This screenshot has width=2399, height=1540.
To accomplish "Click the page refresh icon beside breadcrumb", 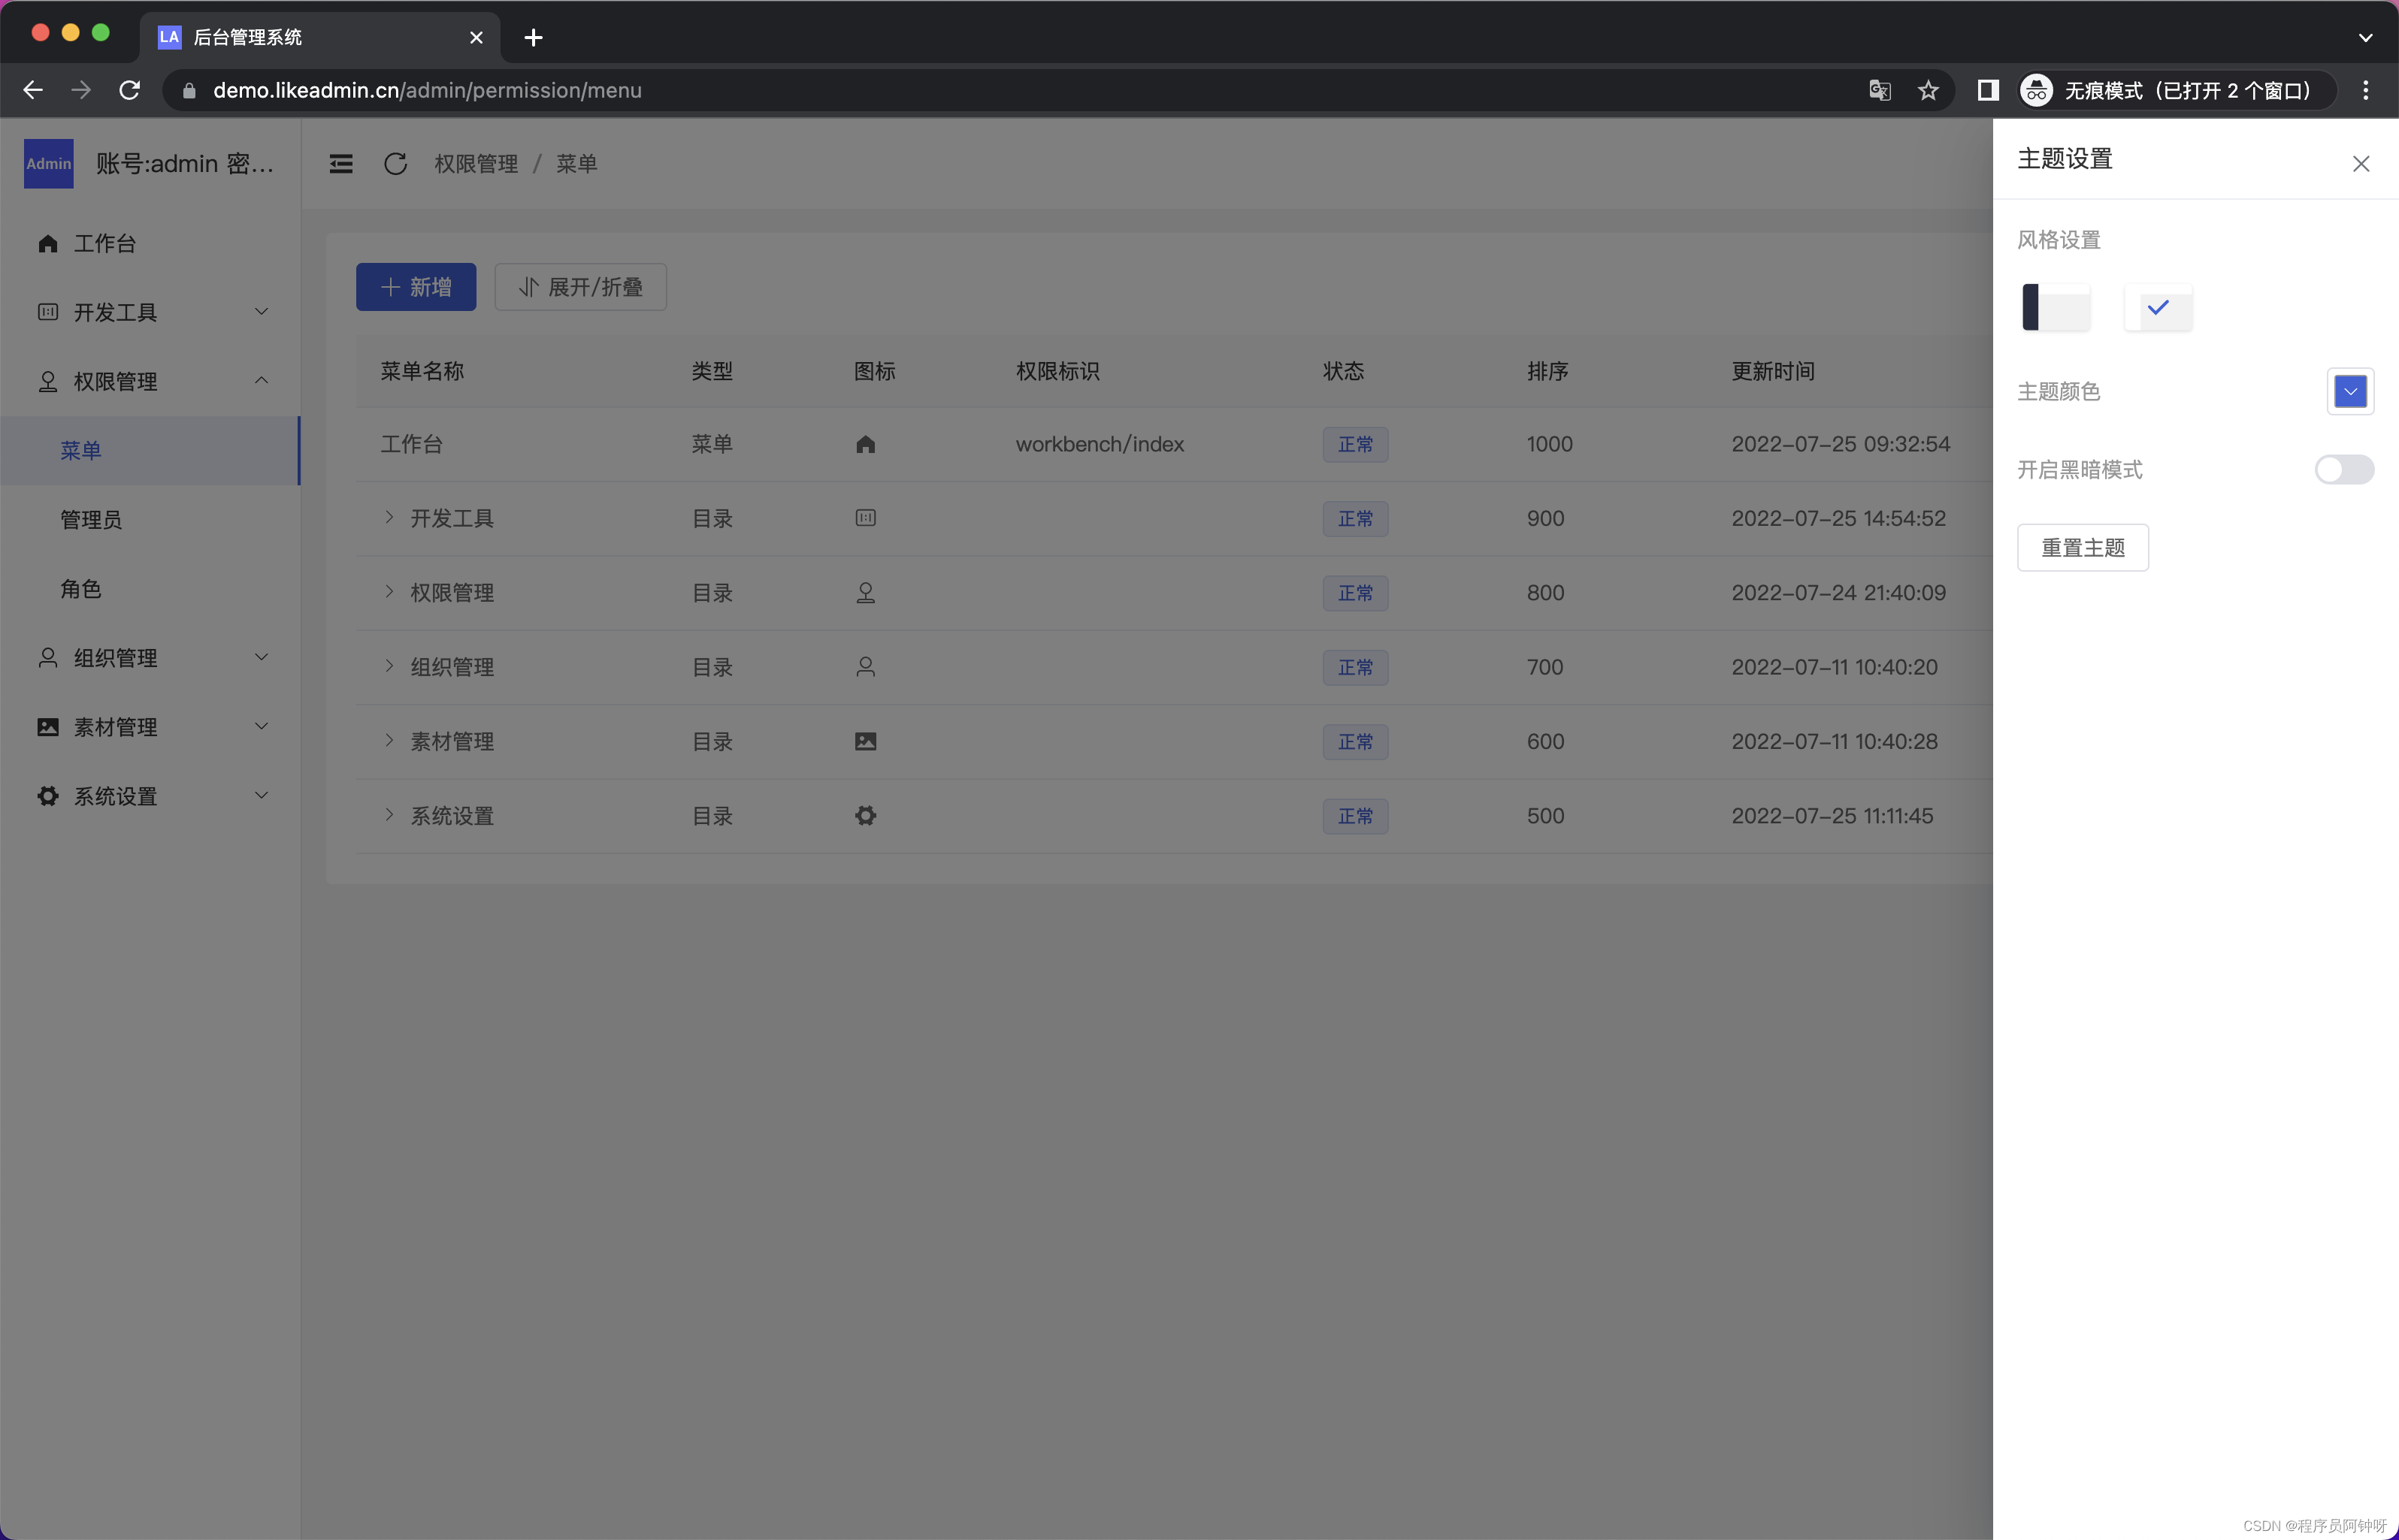I will click(x=395, y=164).
